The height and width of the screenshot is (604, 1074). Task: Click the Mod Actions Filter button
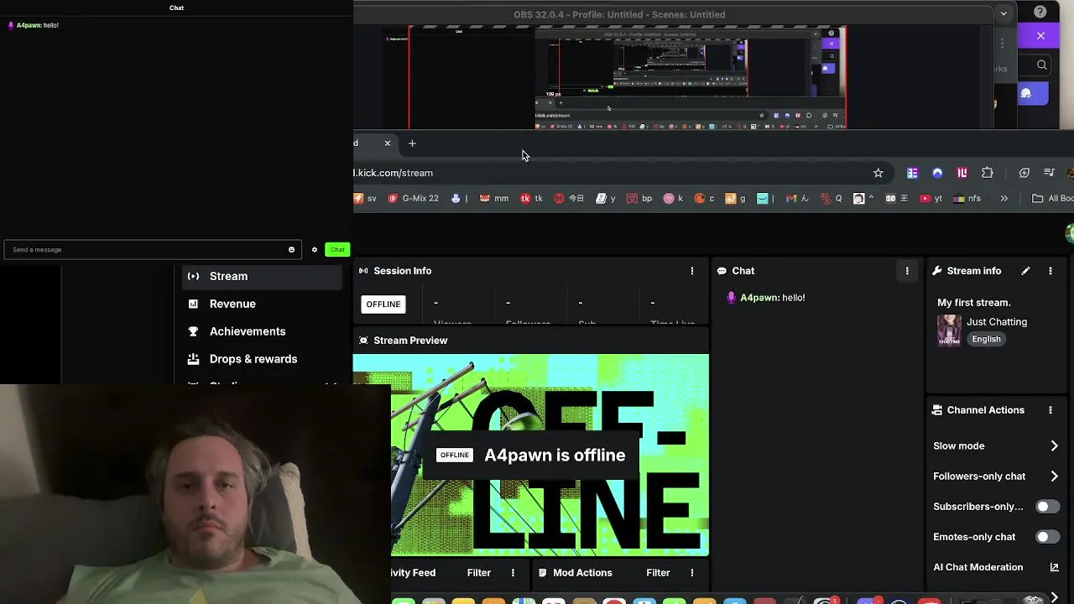click(x=658, y=573)
